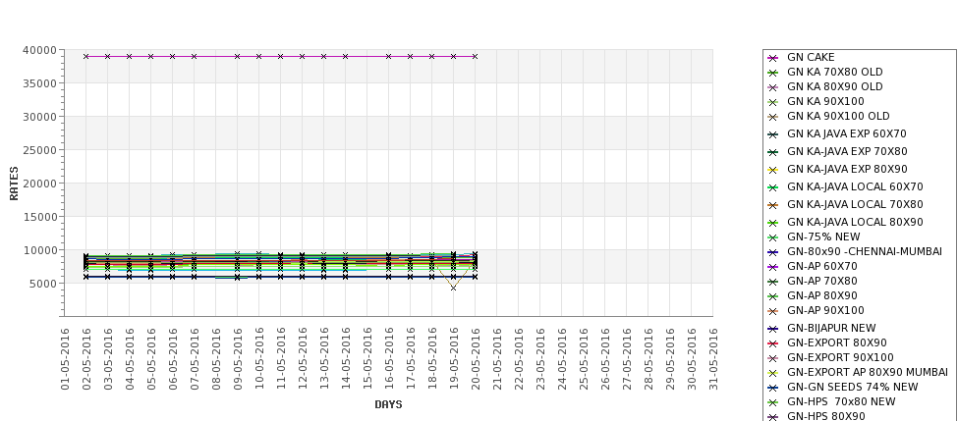958x421 pixels.
Task: Click GN KA-JAVA LOCAL 70X80 legend label
Action: pyautogui.click(x=855, y=204)
